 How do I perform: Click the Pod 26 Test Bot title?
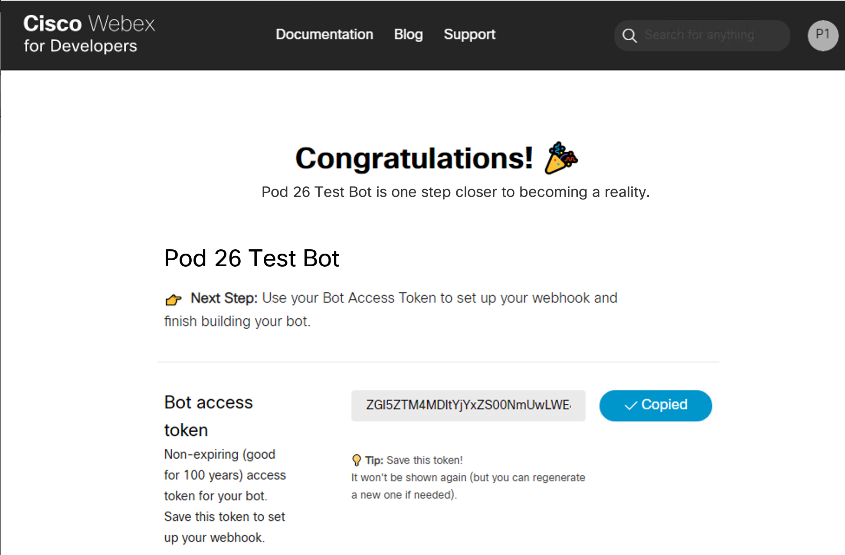point(251,258)
